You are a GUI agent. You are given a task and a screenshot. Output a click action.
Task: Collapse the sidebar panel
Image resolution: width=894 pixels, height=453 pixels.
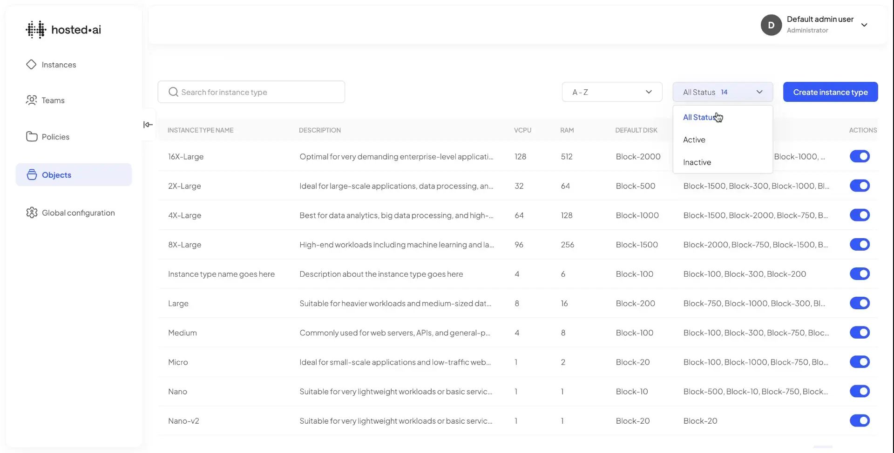click(x=148, y=125)
